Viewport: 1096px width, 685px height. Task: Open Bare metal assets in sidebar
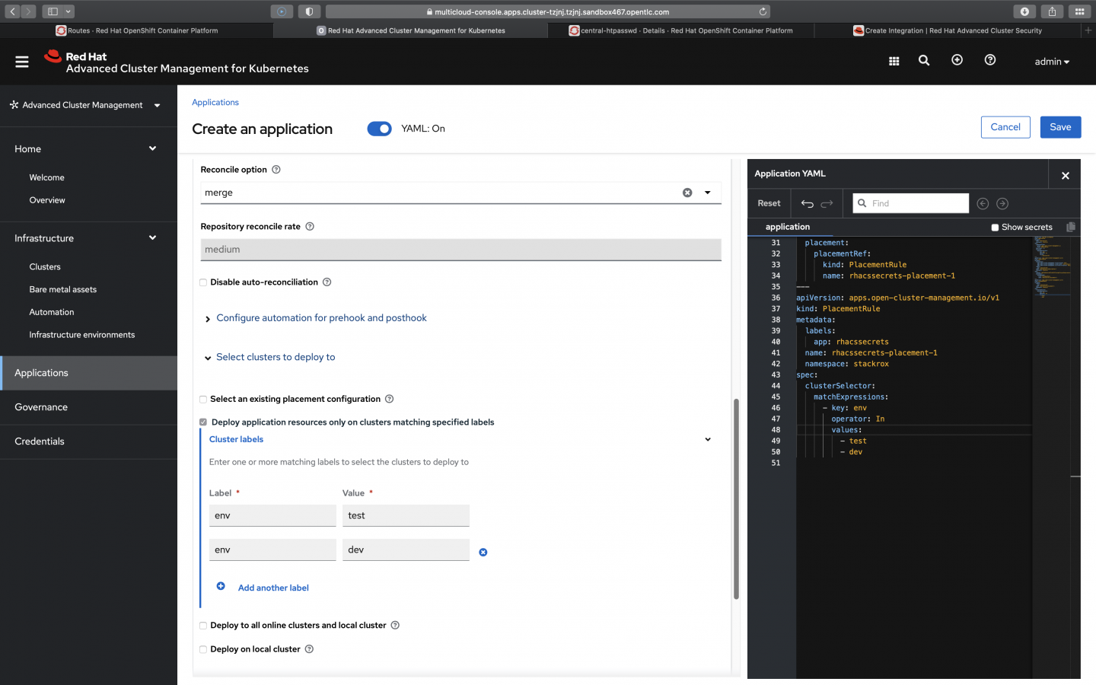click(x=63, y=289)
